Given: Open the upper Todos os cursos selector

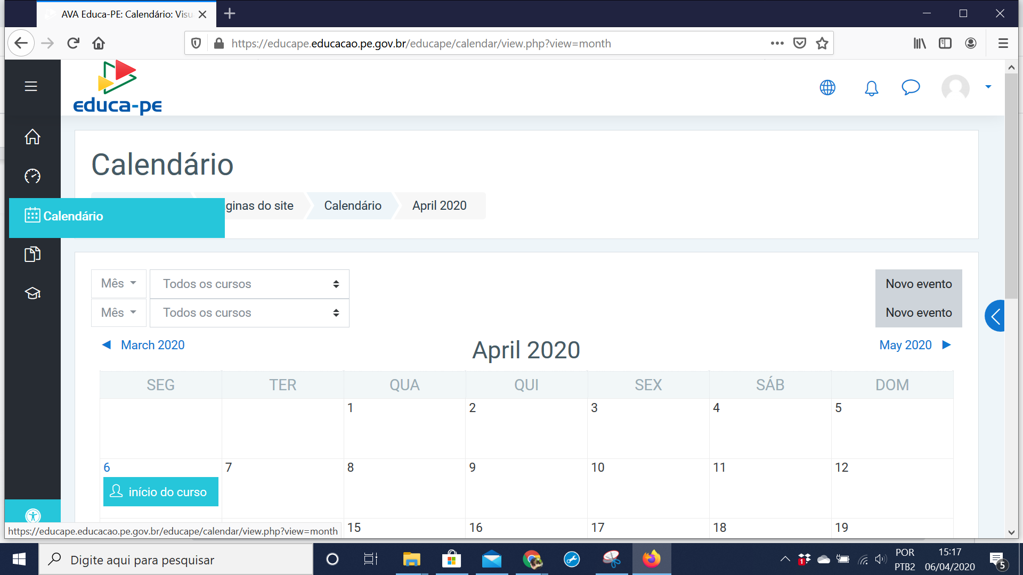Looking at the screenshot, I should [x=249, y=284].
